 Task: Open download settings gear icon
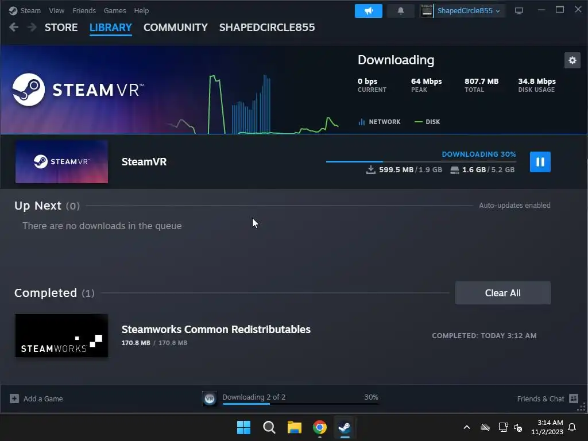coord(572,60)
